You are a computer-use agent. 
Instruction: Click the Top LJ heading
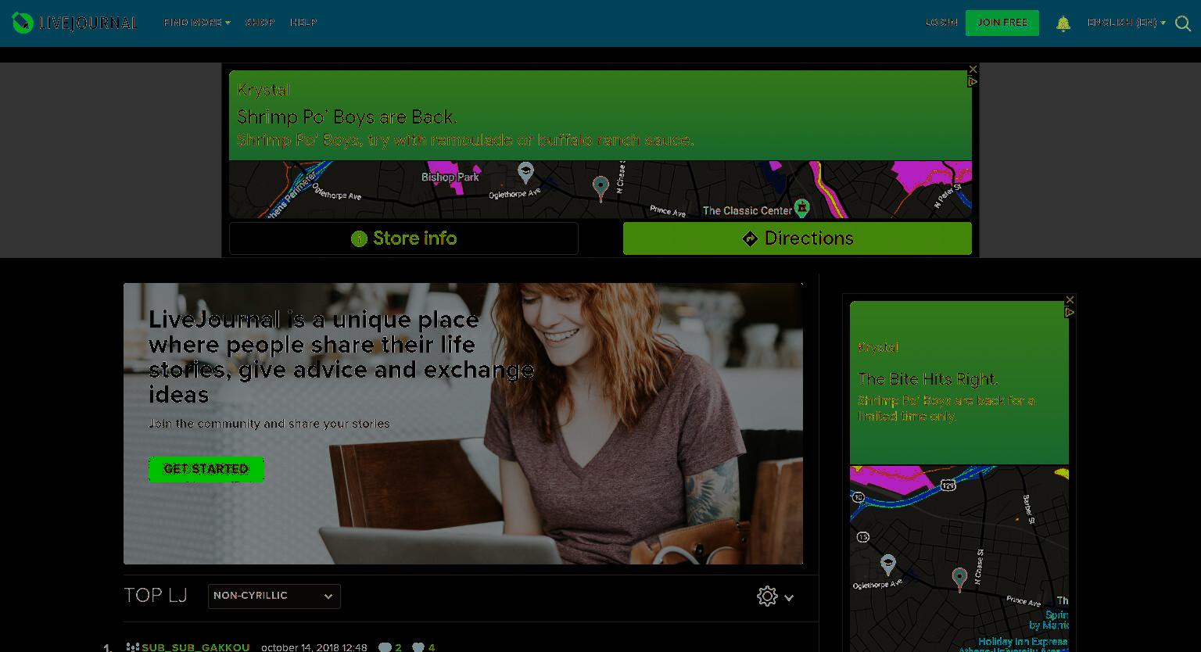155,596
